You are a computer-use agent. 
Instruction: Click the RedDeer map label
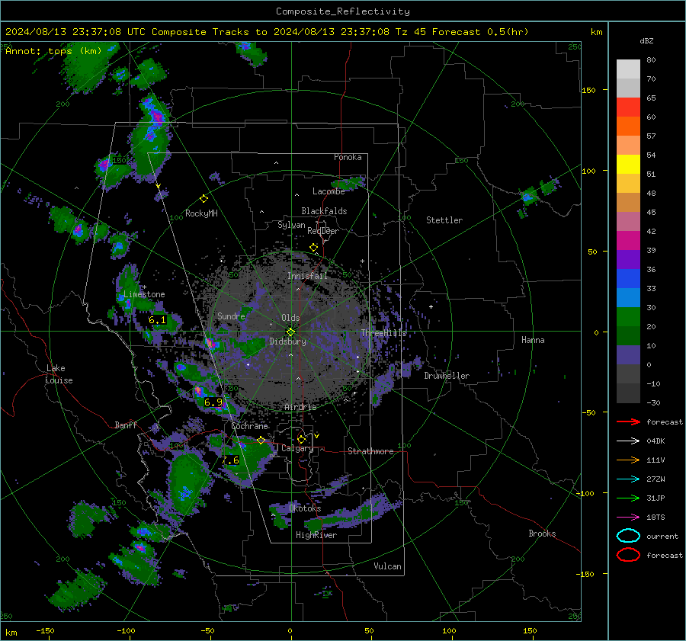click(x=323, y=231)
